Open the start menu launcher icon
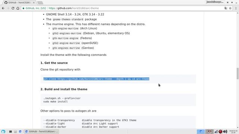The height and width of the screenshot is (134, 239). (3, 131)
